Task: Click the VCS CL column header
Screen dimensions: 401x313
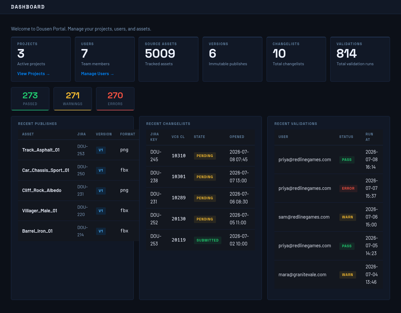Action: (178, 137)
